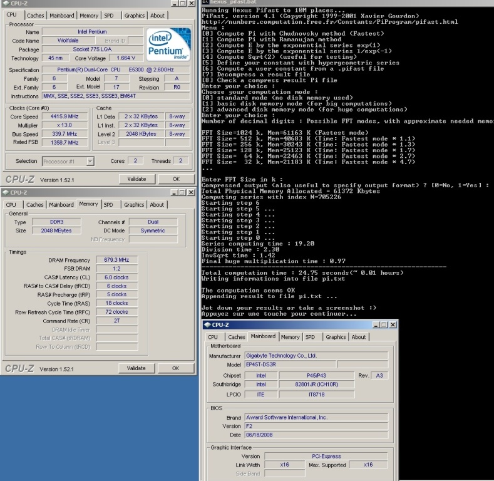494x481 pixels.
Task: Open Mainboard tab in top CPU-Z window
Action: click(62, 16)
